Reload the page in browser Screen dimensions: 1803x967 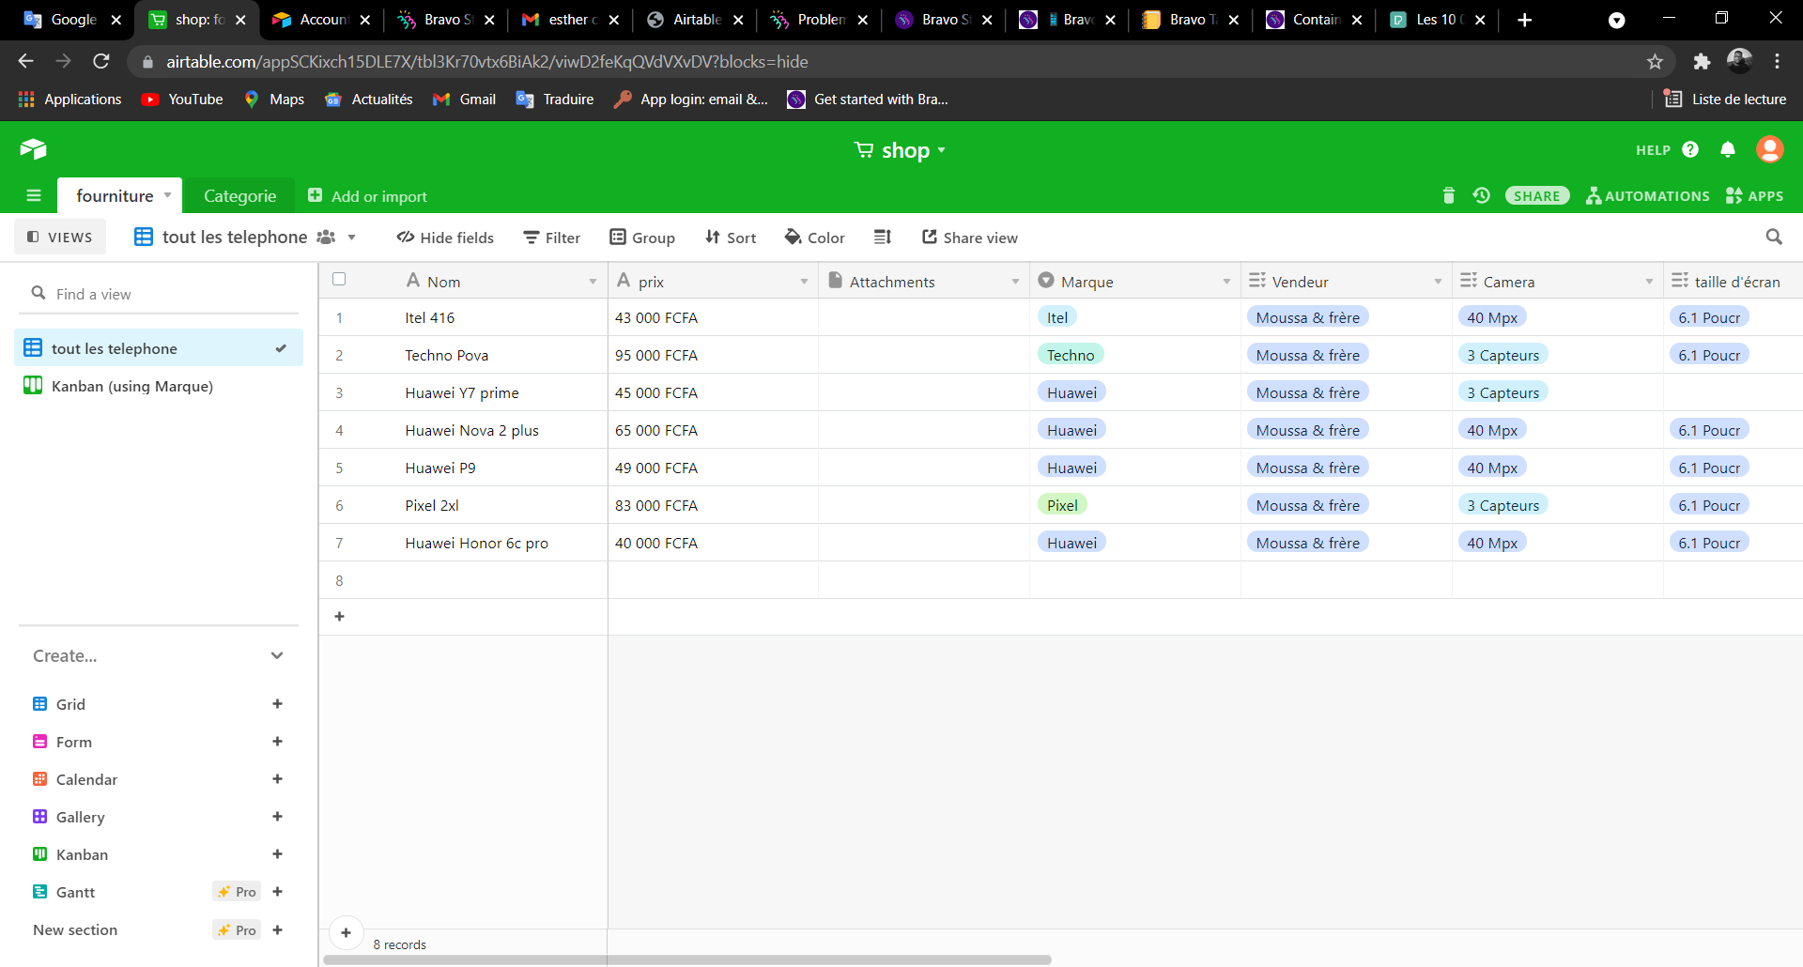click(101, 62)
